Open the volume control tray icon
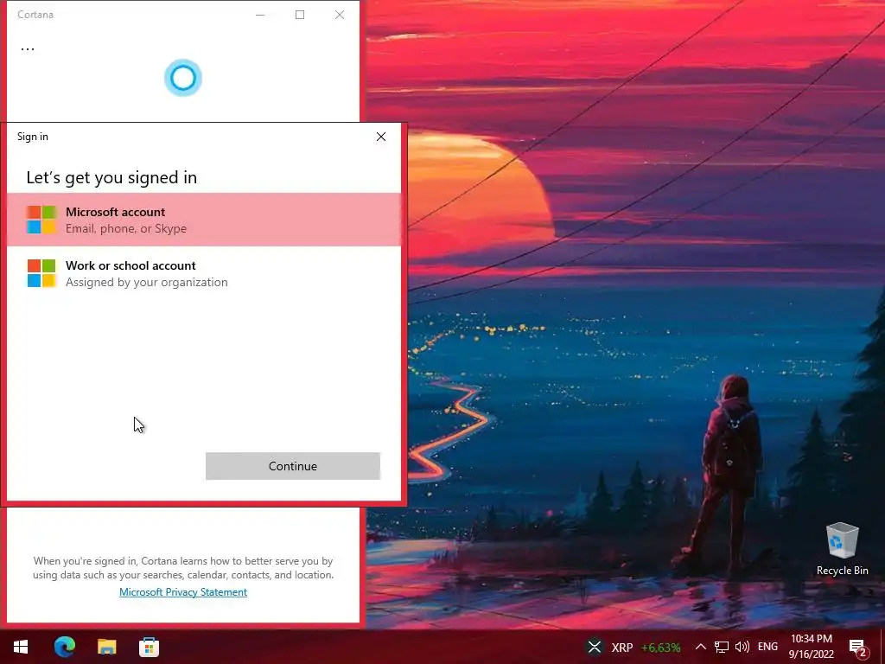Image resolution: width=885 pixels, height=664 pixels. coord(742,647)
